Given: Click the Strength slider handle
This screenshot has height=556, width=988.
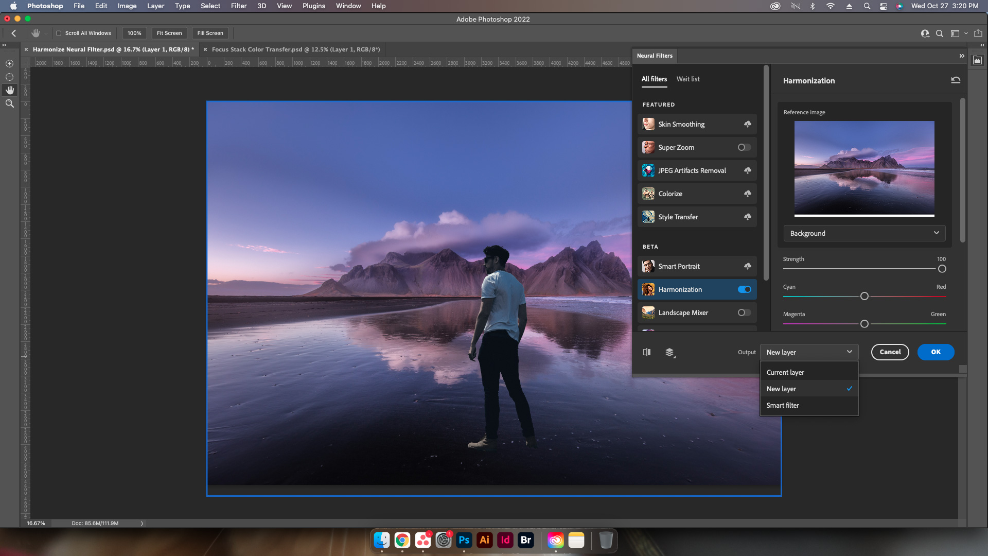Looking at the screenshot, I should click(942, 269).
